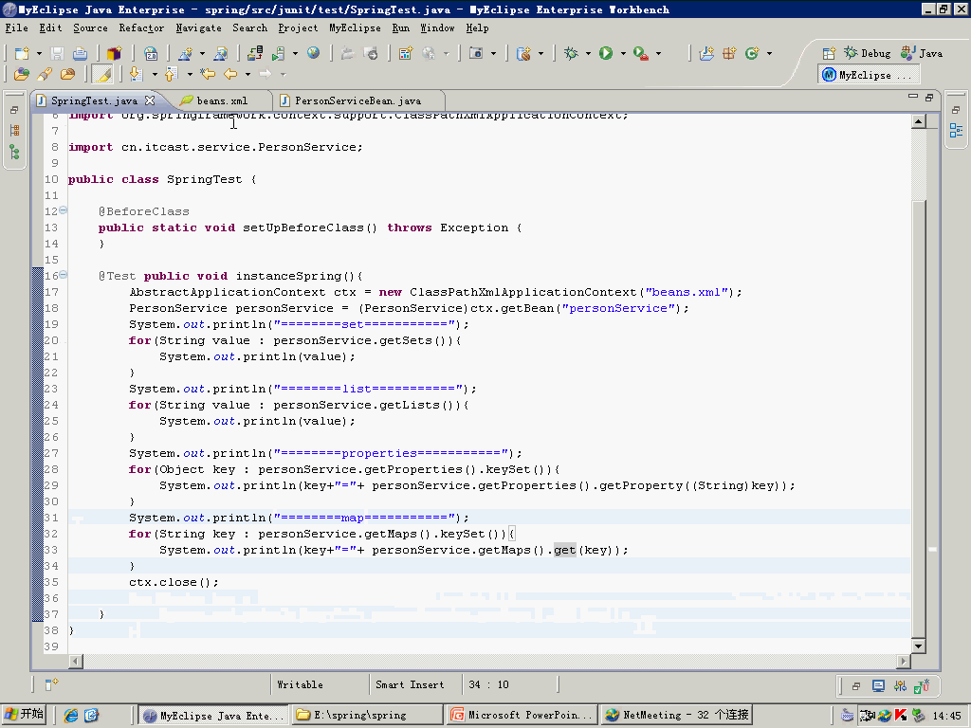The image size is (971, 728).
Task: Run the program with green play icon
Action: coord(606,54)
